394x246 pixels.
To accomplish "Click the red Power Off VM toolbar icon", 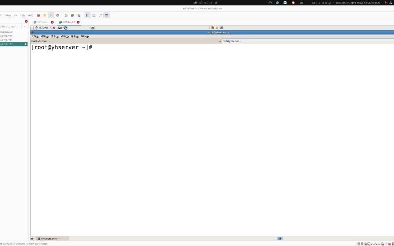I will click(x=39, y=16).
